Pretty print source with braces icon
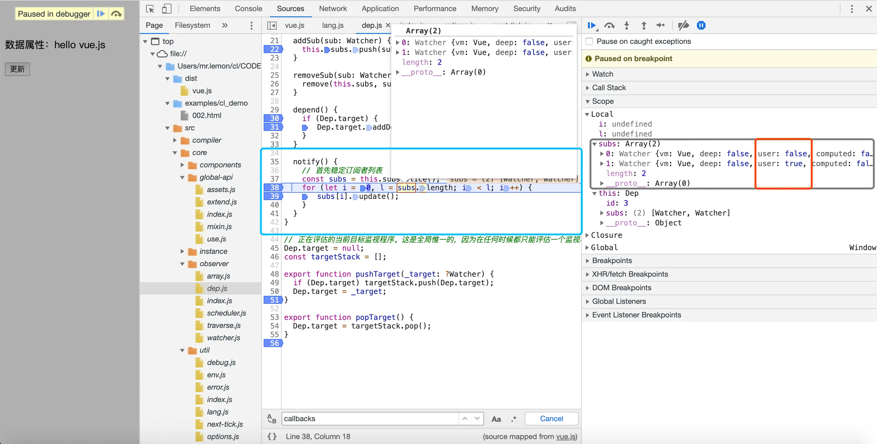The image size is (877, 444). tap(272, 436)
